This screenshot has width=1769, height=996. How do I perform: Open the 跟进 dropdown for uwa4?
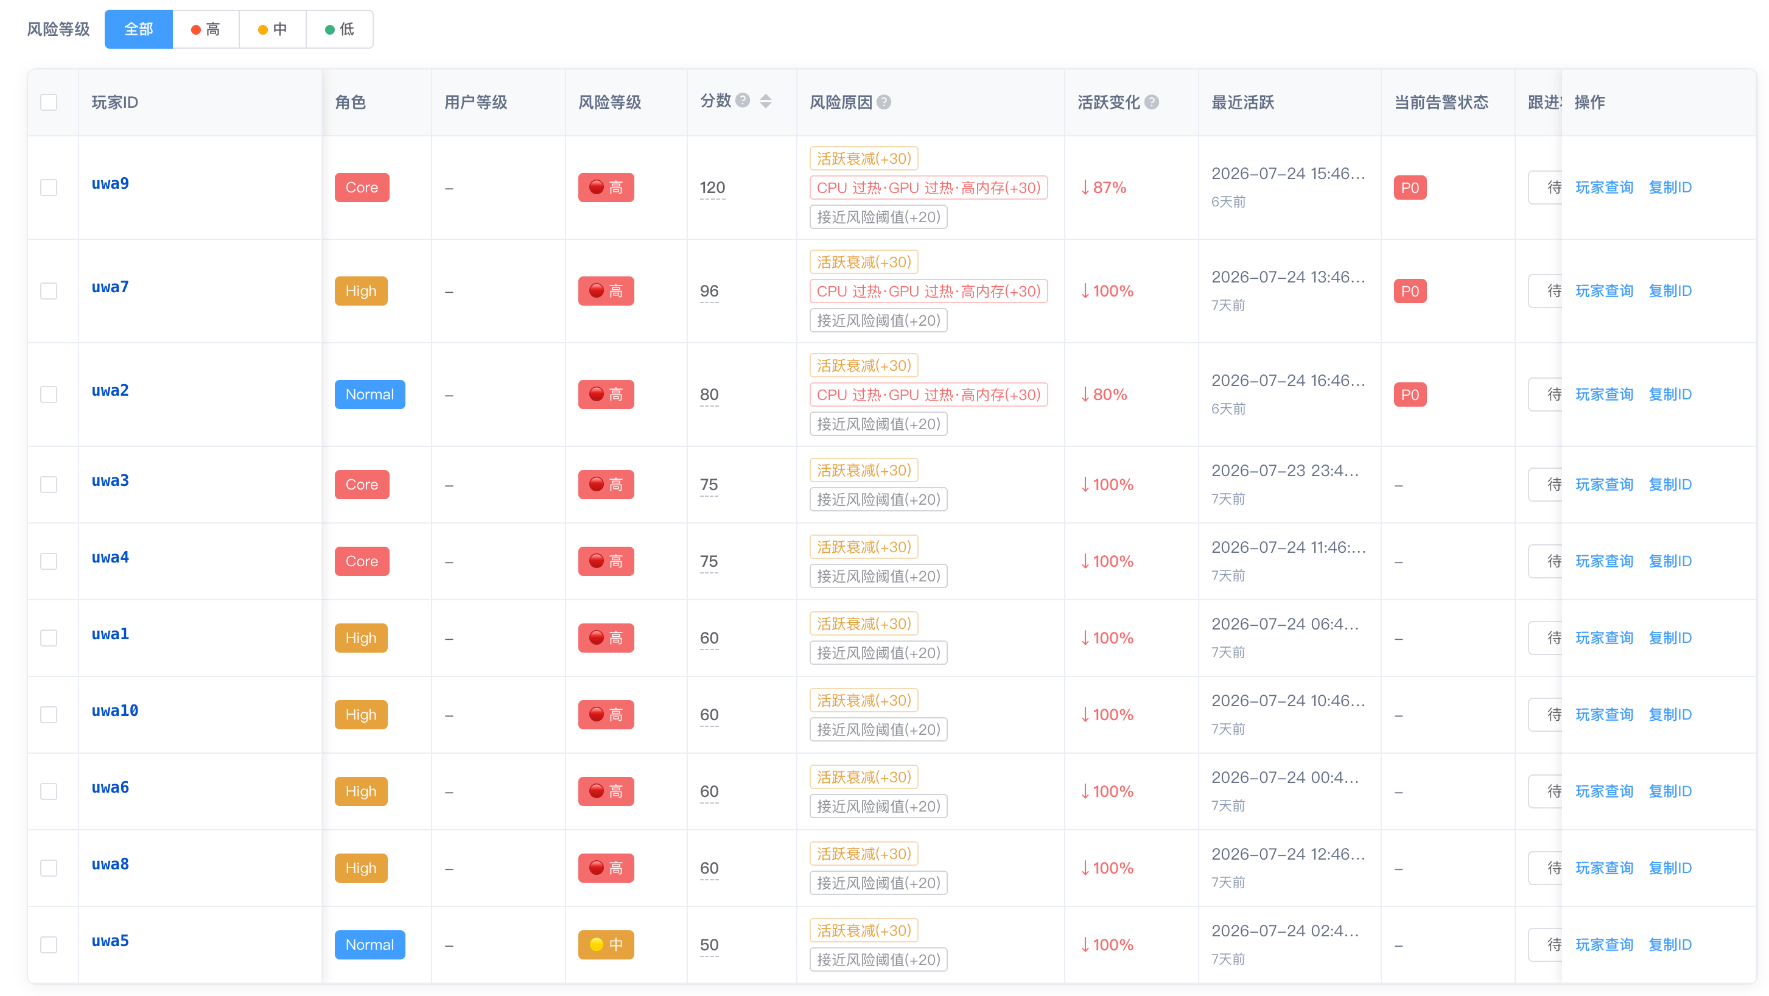click(x=1545, y=561)
